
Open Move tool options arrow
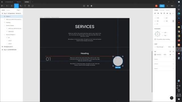click(x=9, y=6)
